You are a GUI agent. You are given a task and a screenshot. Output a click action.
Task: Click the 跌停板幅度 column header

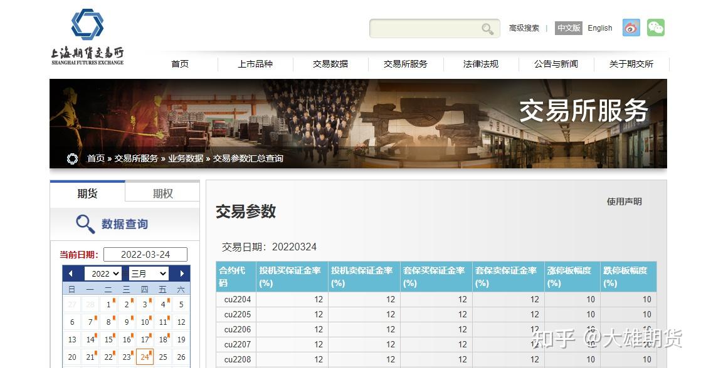(x=628, y=277)
